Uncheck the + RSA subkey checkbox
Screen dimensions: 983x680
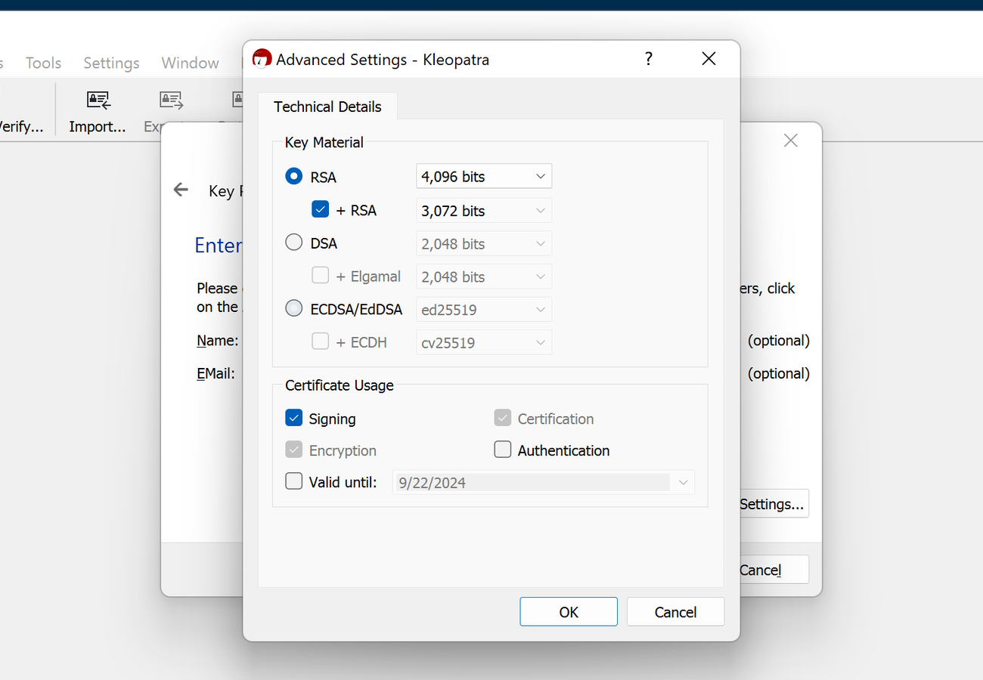tap(320, 209)
